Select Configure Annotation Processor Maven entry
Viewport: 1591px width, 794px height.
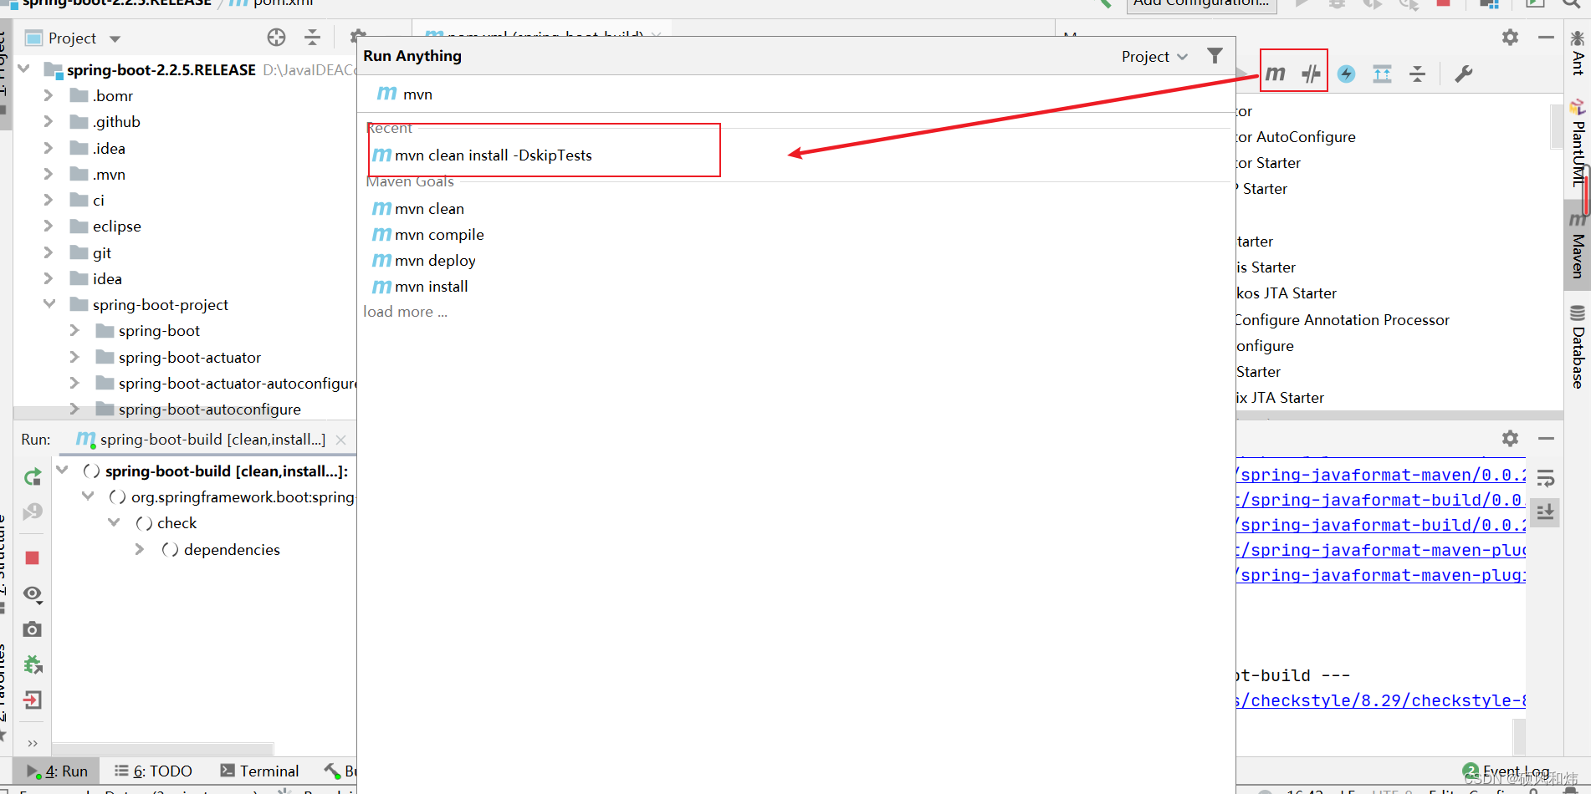[1343, 320]
